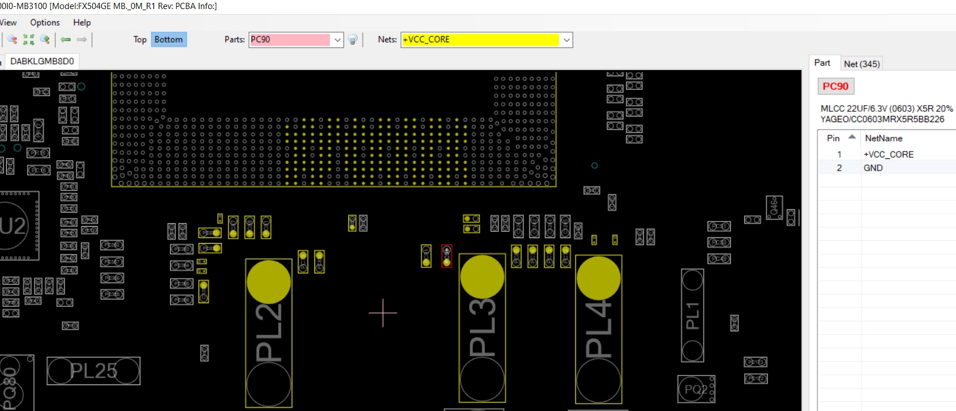Click the yellow +VCC_CORE net field
Viewport: 956px width, 411px height.
480,40
